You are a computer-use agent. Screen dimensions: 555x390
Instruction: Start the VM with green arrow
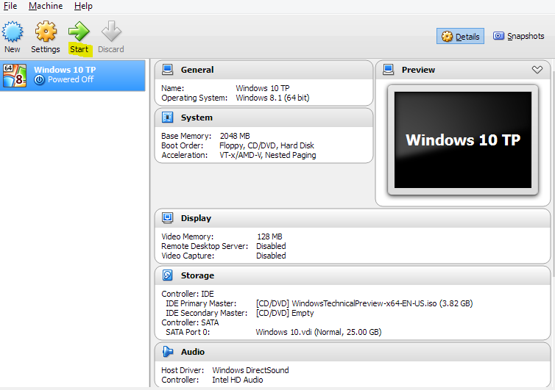tap(79, 32)
